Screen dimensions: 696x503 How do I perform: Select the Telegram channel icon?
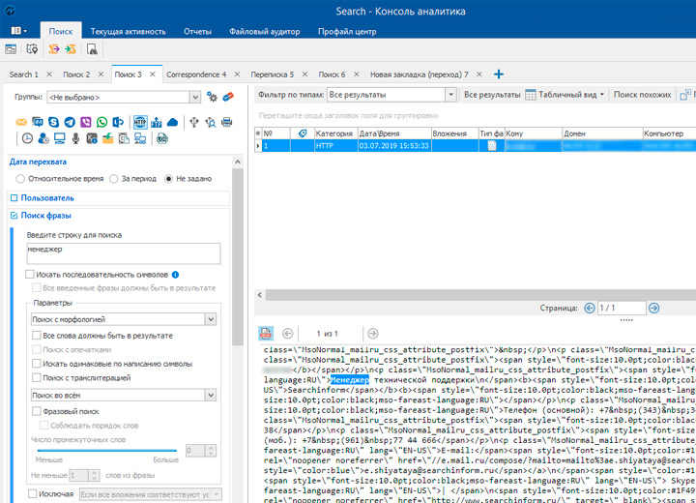pos(70,122)
